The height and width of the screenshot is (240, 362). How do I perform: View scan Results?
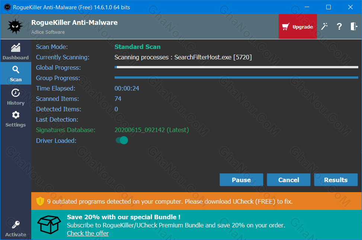pos(336,180)
